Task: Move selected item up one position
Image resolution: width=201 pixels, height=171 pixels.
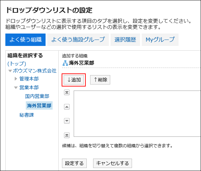Action: pos(67,107)
